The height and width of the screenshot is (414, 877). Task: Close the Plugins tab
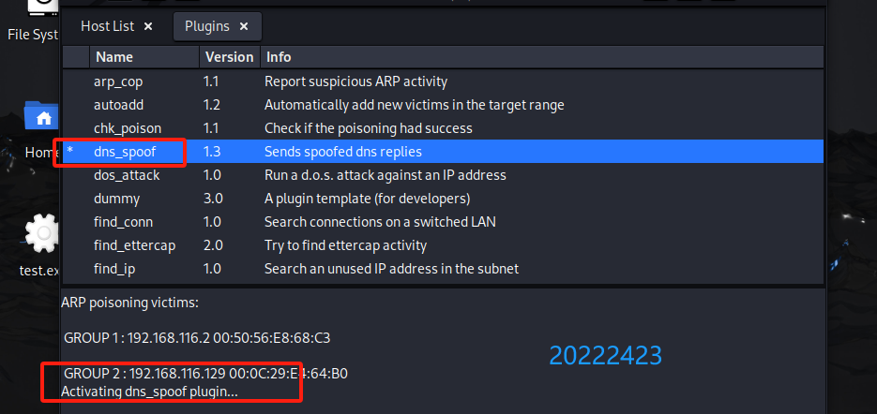[x=245, y=26]
